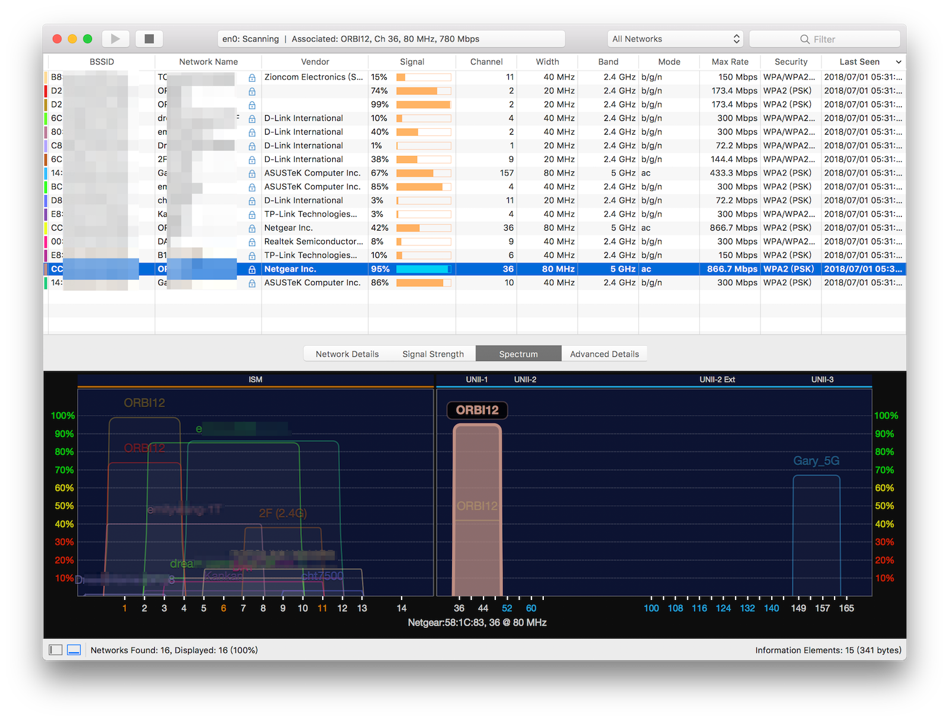Sort networks by the Channel column header
The image size is (949, 721).
pos(486,62)
